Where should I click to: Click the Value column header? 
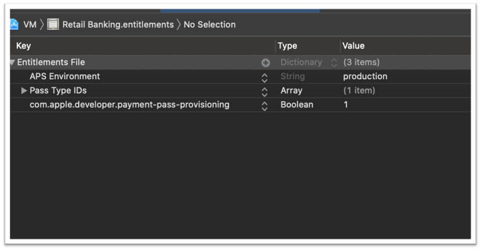click(353, 46)
